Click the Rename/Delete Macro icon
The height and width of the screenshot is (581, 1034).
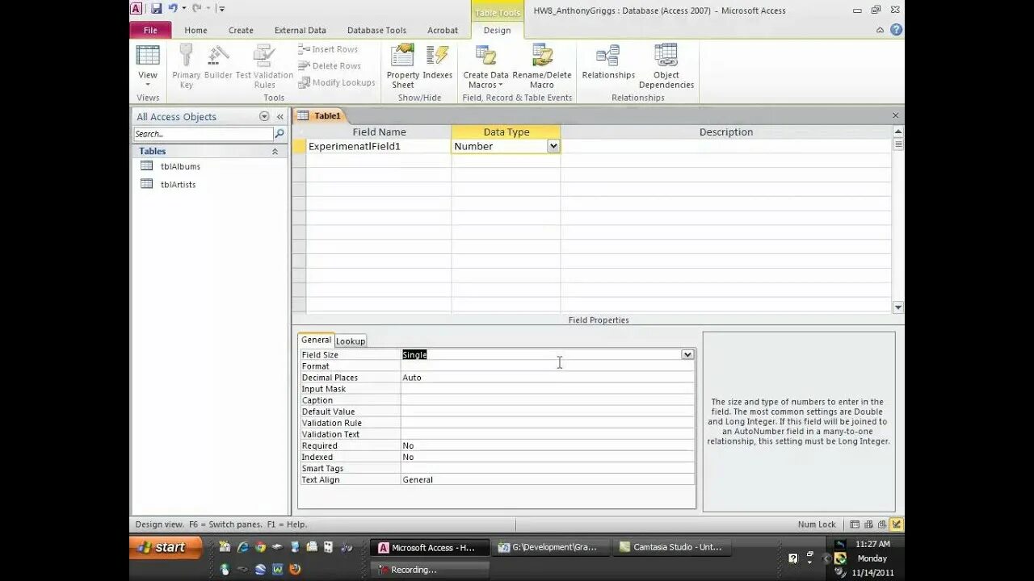[x=542, y=56]
